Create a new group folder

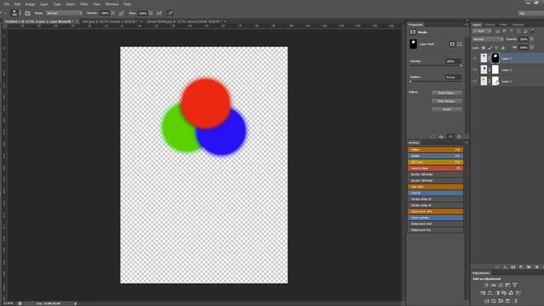click(529, 267)
